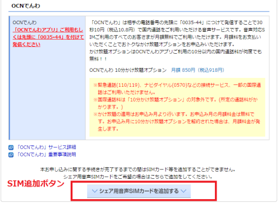Select OCNでんわ 10分かけ放題オプション text
Image resolution: width=279 pixels, height=203 pixels.
pyautogui.click(x=128, y=70)
